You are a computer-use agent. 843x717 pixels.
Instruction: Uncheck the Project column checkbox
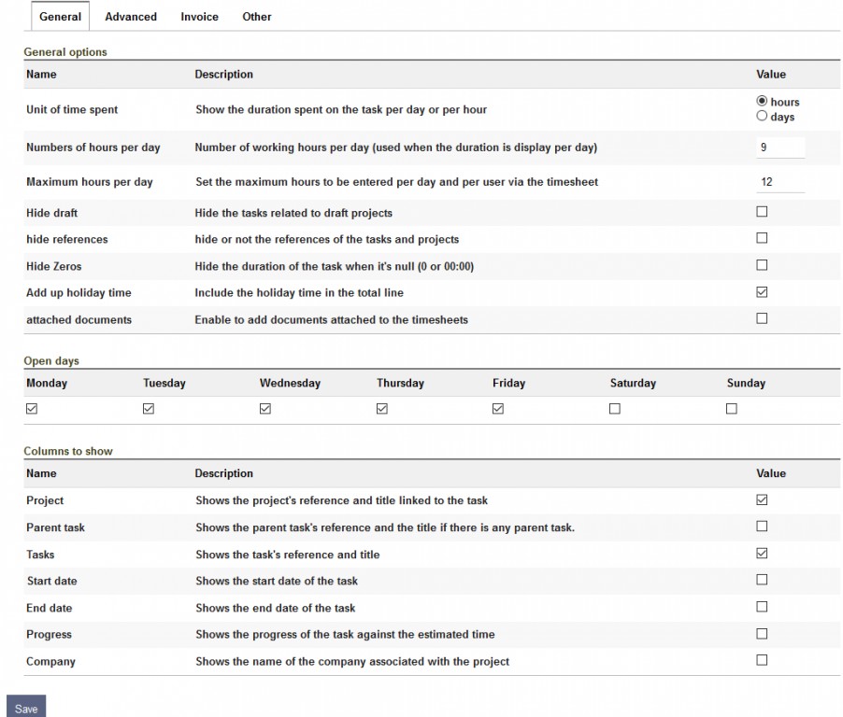[x=762, y=500]
